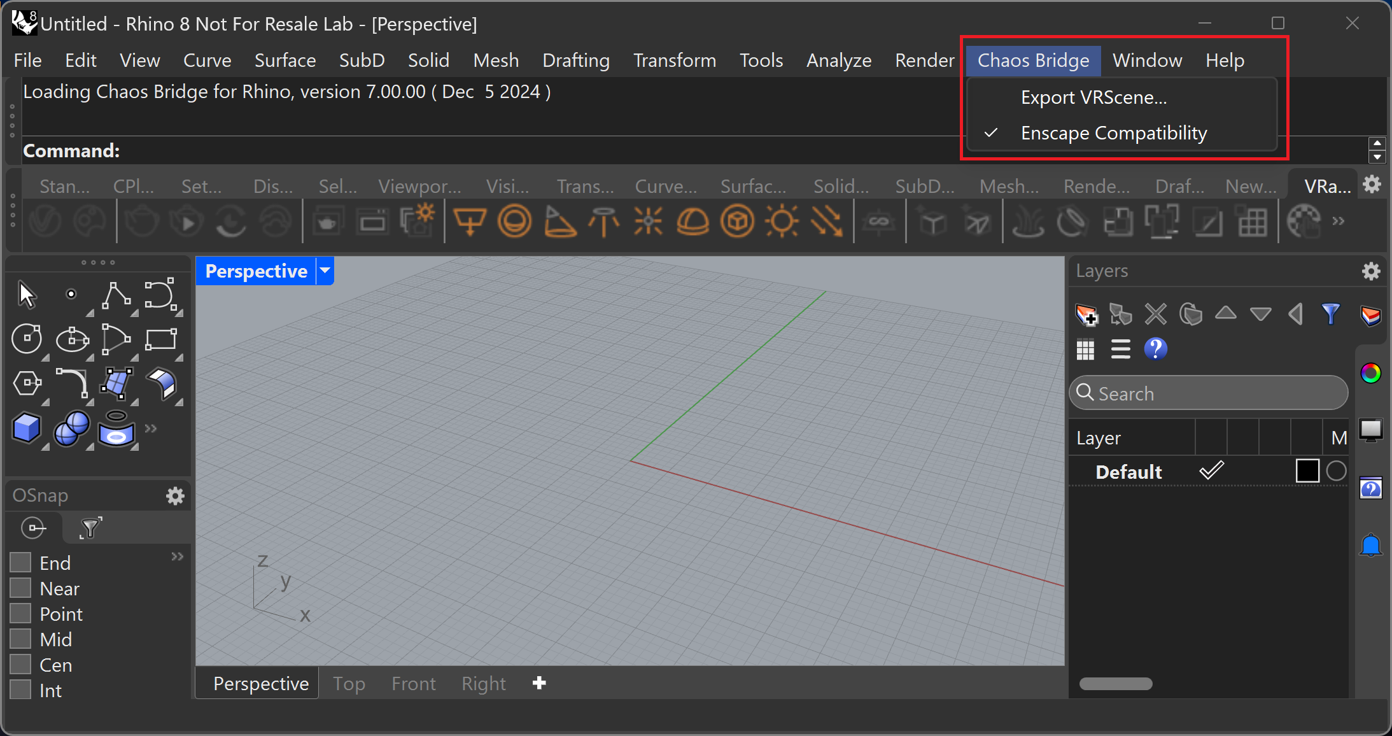The image size is (1392, 736).
Task: Open OSnap filter funnel tab
Action: pos(90,528)
